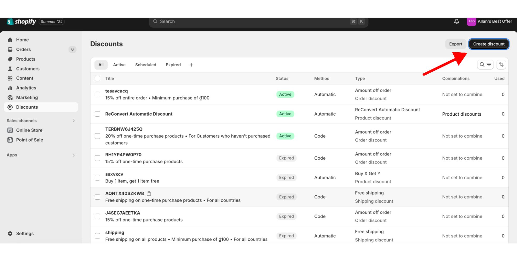Toggle the select-all checkbox in header
The height and width of the screenshot is (259, 517).
(x=98, y=78)
